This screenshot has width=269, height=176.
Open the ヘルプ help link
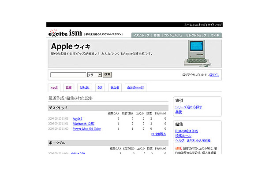coord(180,140)
